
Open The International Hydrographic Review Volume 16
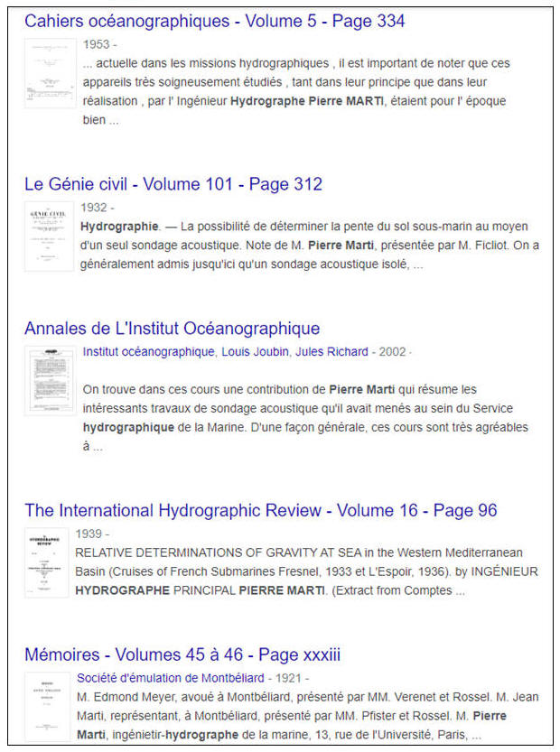[x=260, y=510]
